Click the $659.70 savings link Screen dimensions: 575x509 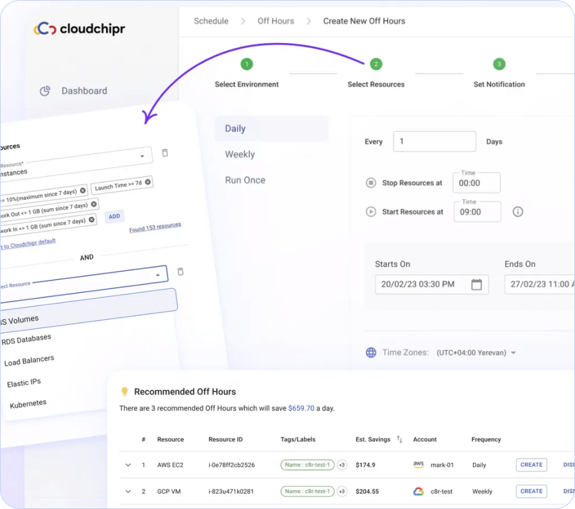301,409
